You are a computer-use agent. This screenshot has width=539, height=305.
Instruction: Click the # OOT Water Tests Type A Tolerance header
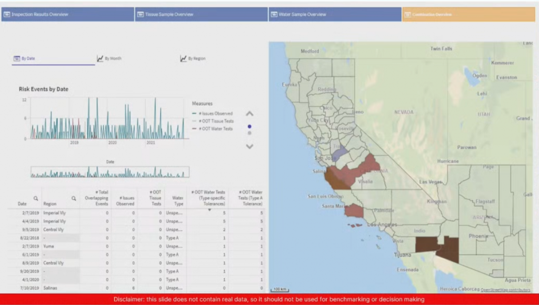click(x=250, y=198)
